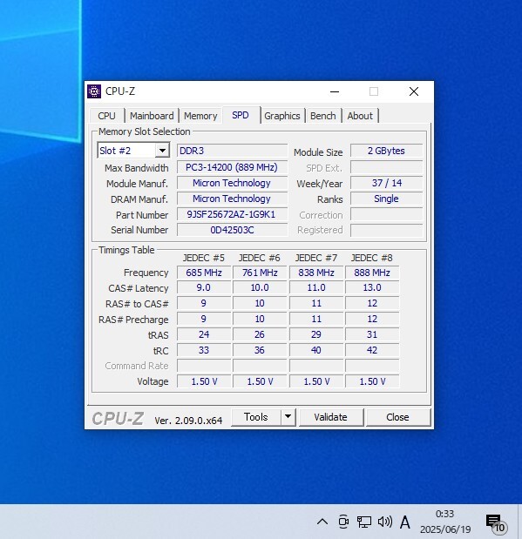The height and width of the screenshot is (539, 522).
Task: Open the network status tray icon
Action: pos(363,522)
